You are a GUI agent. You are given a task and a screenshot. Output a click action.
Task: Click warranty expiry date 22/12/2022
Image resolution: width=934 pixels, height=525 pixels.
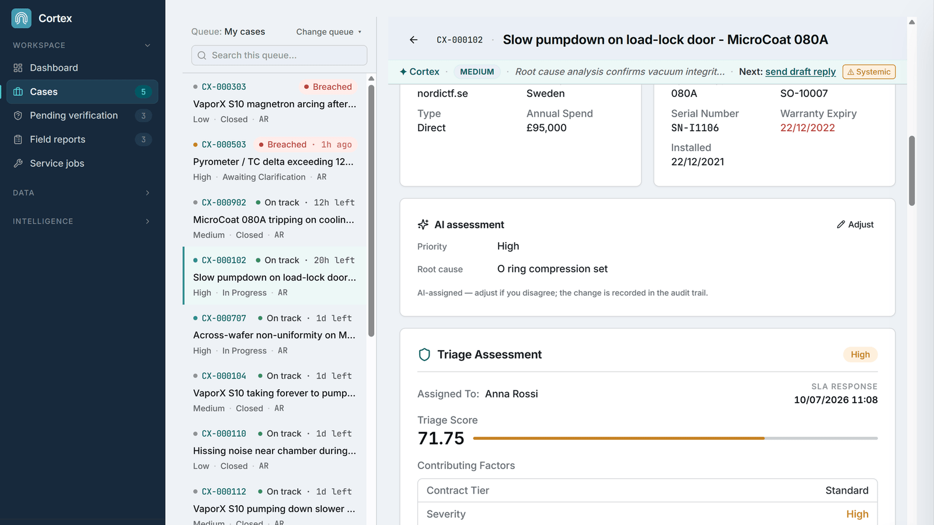coord(807,128)
